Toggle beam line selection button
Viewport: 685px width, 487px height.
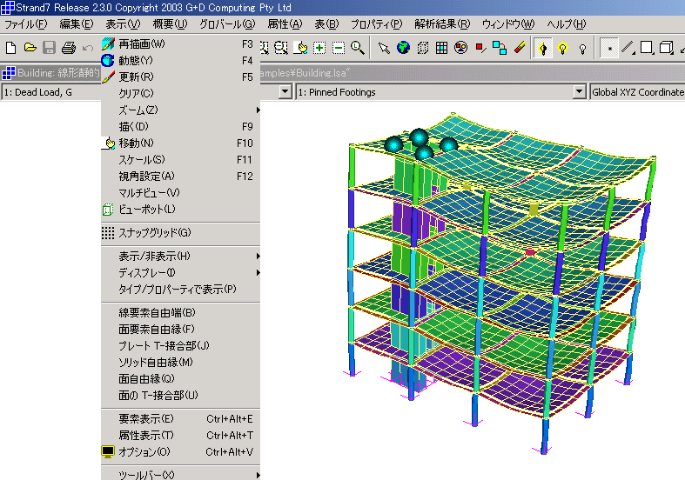(x=628, y=48)
